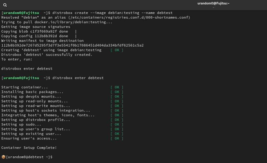
Task: Click the OK status beside Creating 'debtest'
Action: [117, 50]
